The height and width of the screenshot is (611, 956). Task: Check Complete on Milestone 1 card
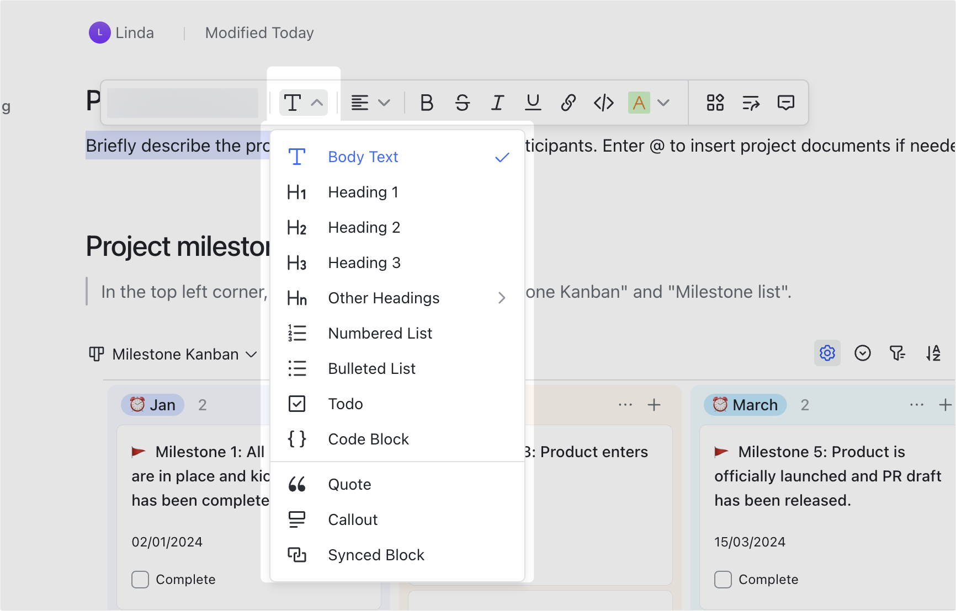click(140, 580)
